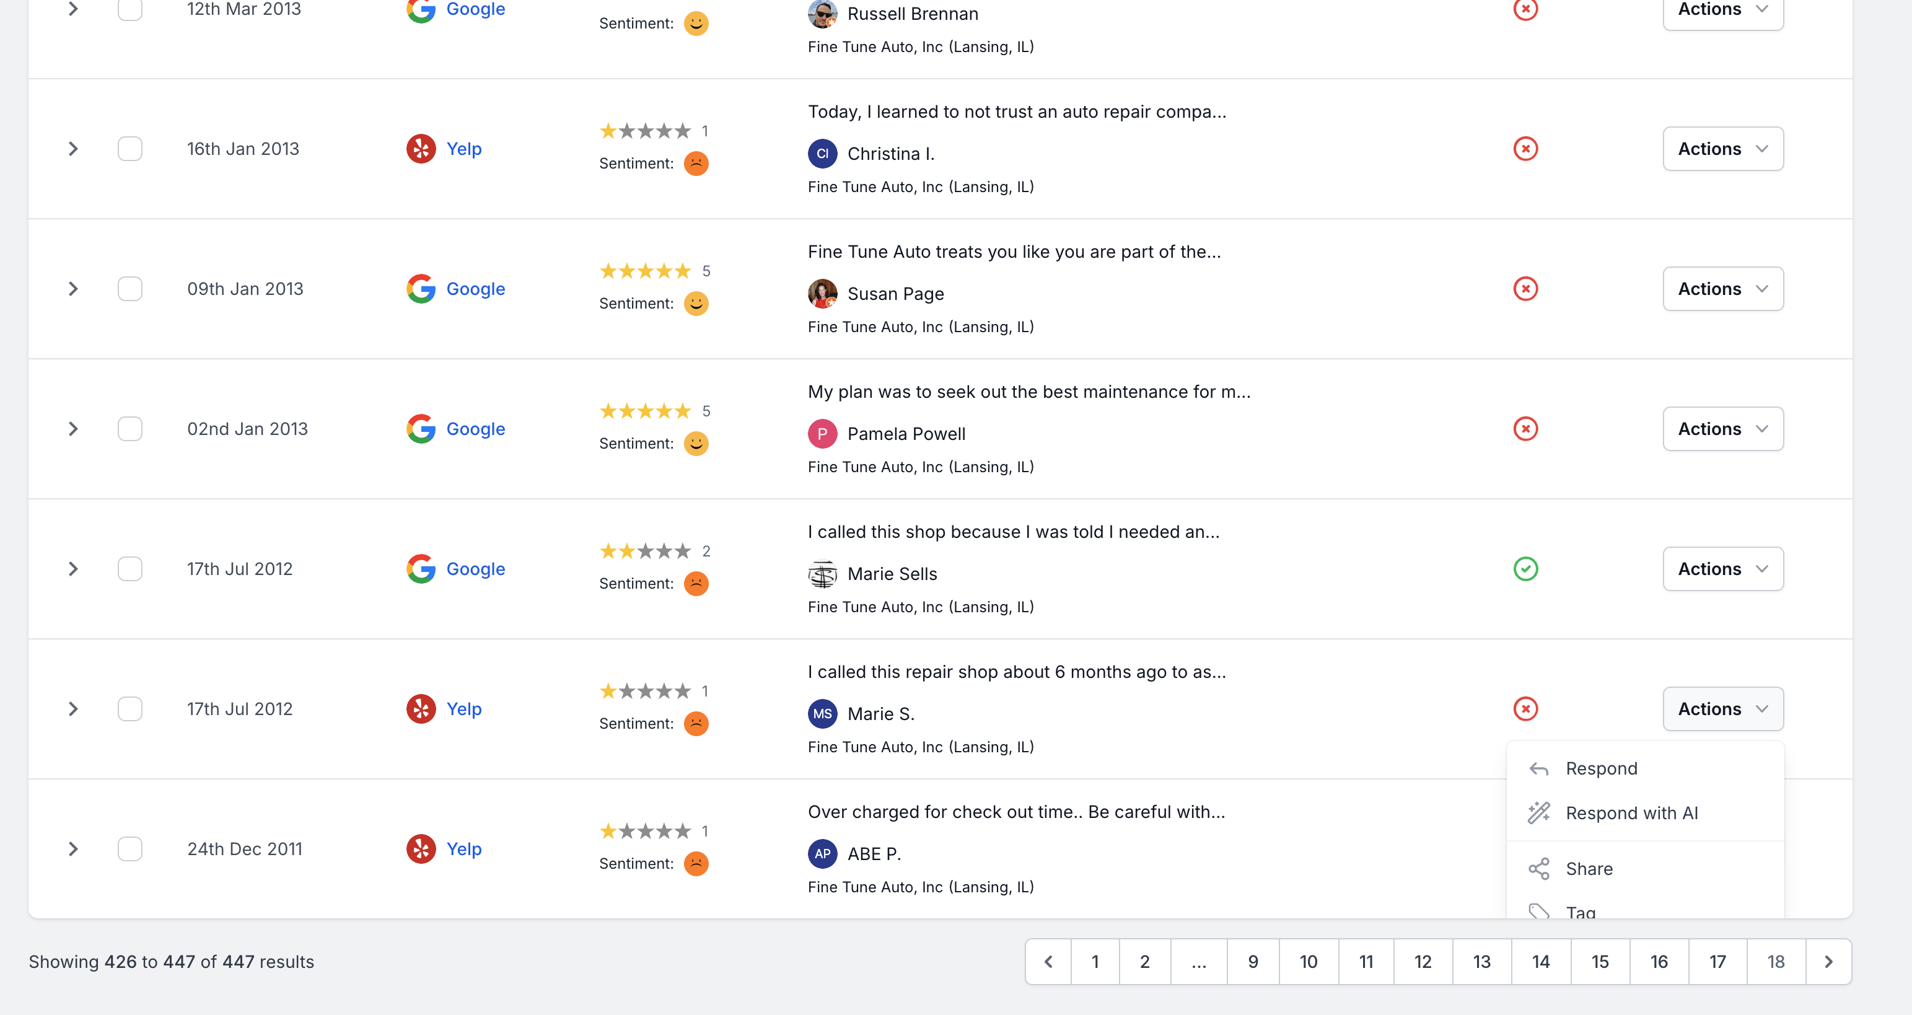The image size is (1912, 1015).
Task: Click the red not-responded icon for Christina I.
Action: pos(1525,149)
